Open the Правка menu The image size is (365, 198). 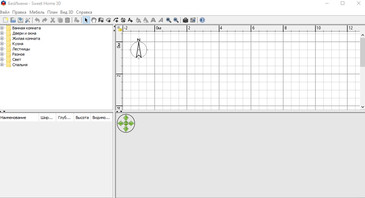tap(19, 12)
